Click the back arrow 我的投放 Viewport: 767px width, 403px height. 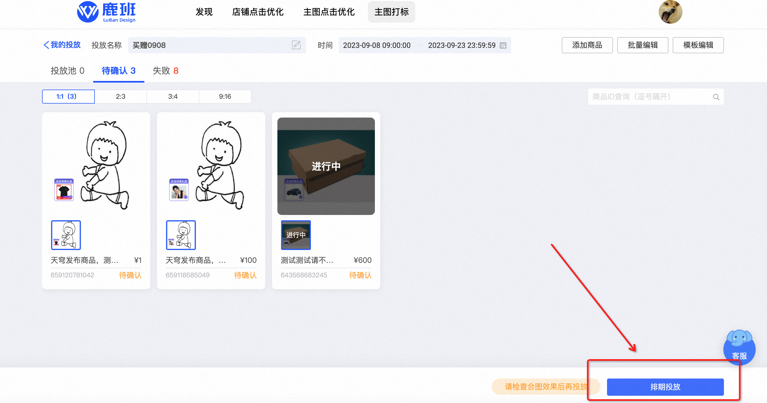coord(62,45)
